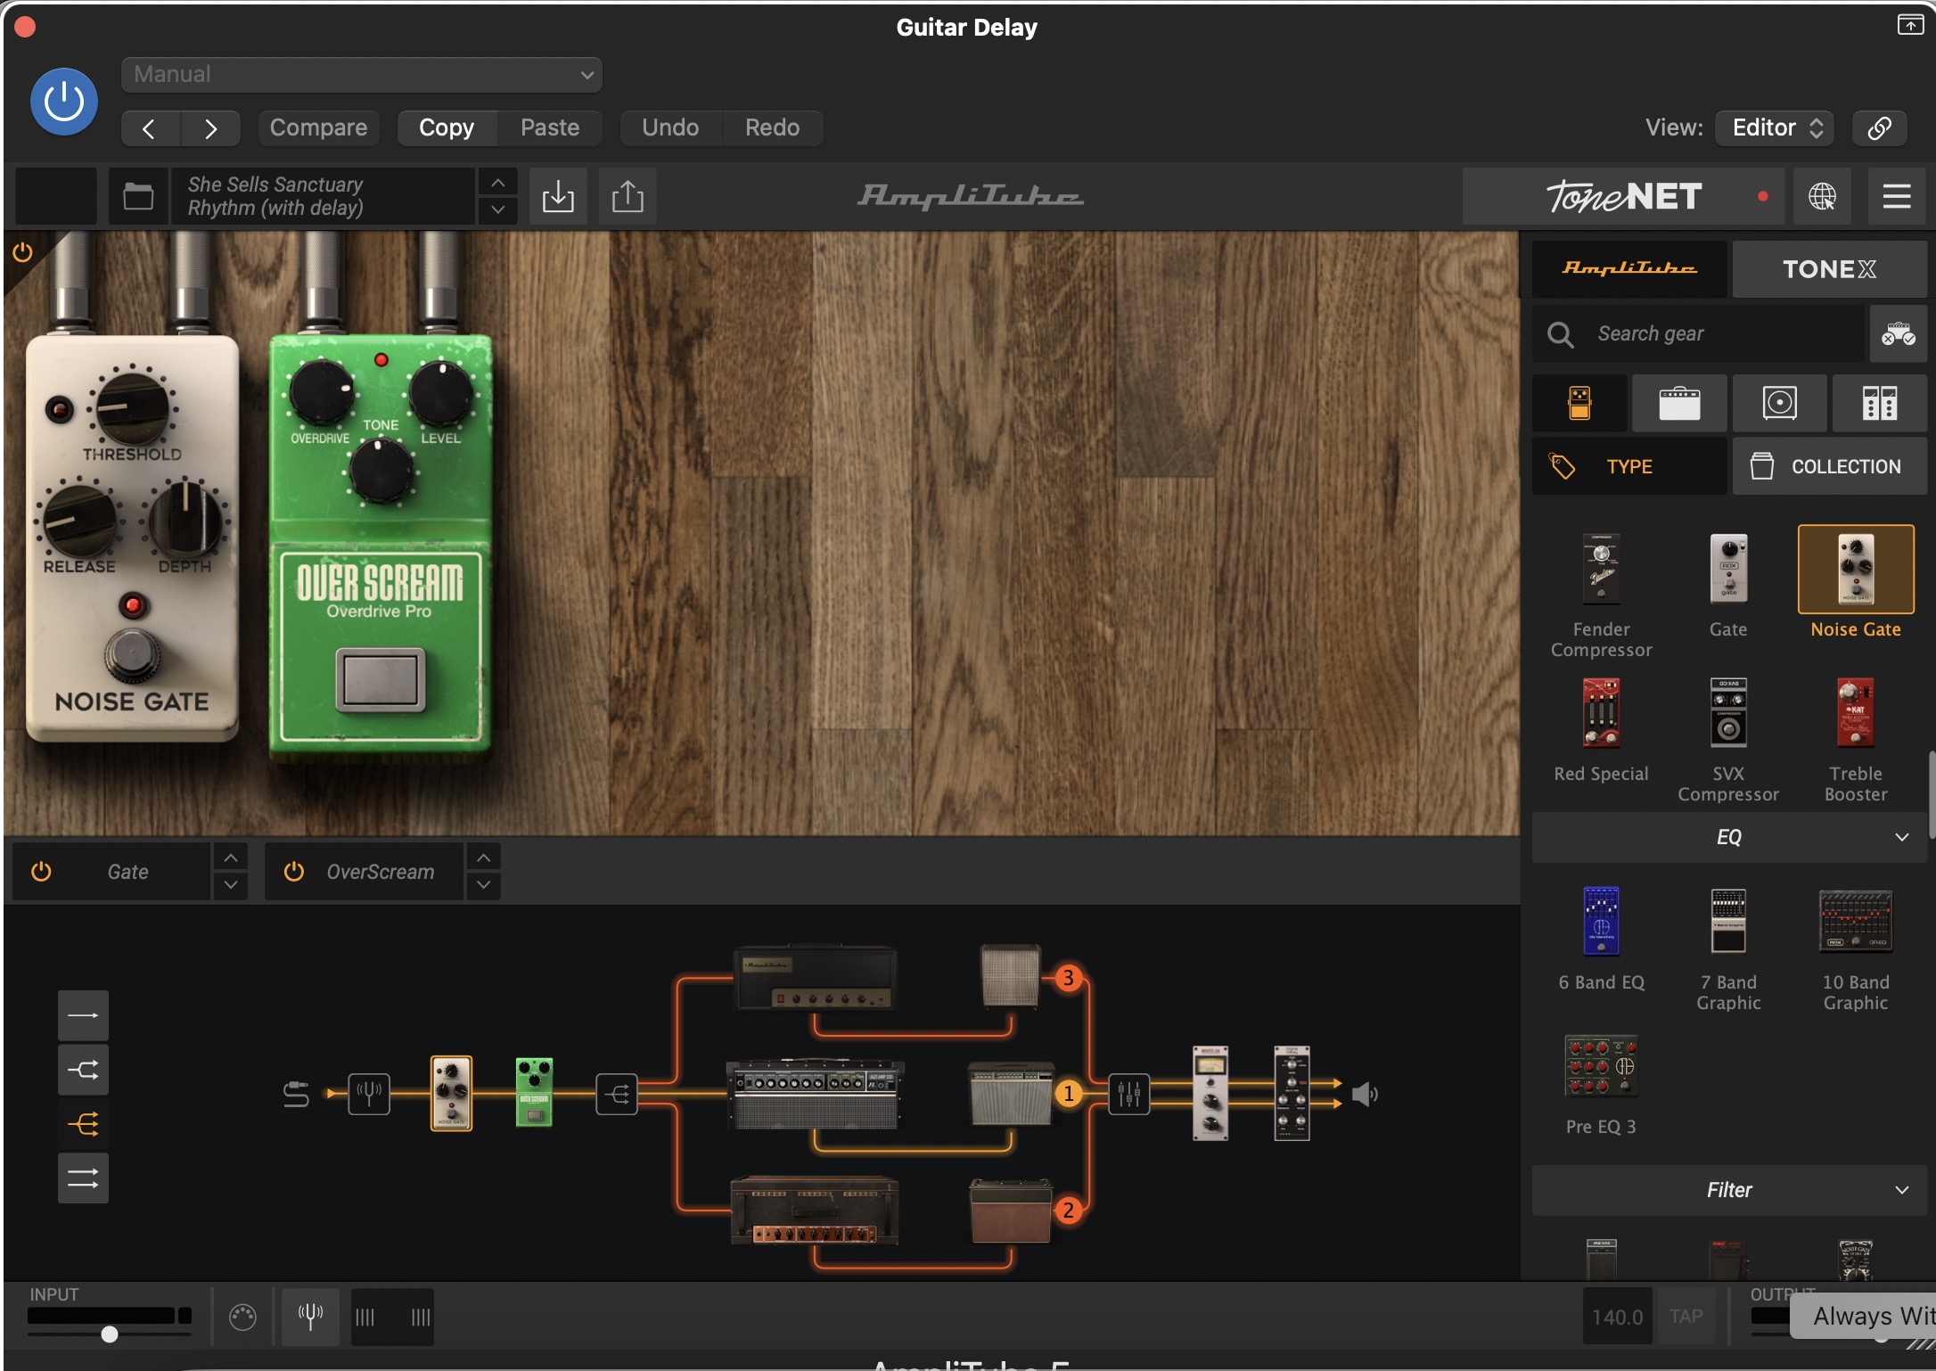This screenshot has height=1371, width=1936.
Task: Step to previous preset with up chevron
Action: click(x=497, y=183)
